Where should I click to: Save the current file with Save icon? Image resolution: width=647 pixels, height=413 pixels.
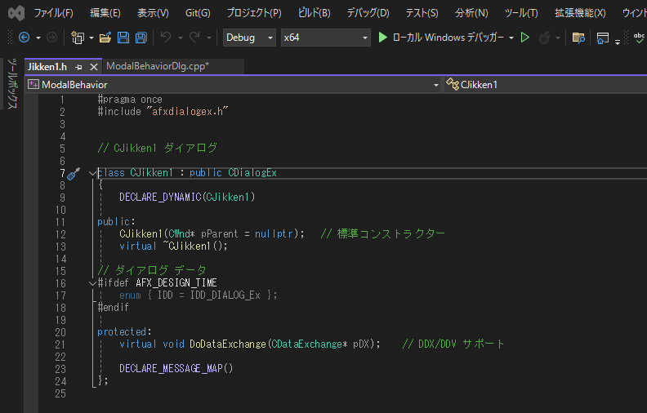[x=123, y=38]
